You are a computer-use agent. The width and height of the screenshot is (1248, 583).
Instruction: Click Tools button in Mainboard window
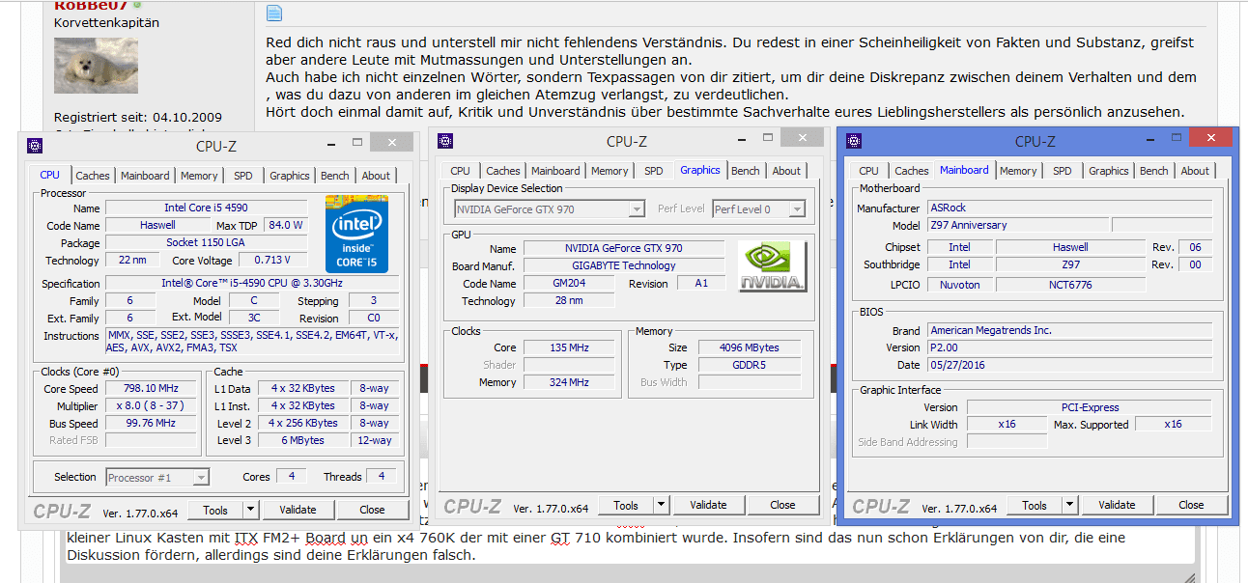pyautogui.click(x=1035, y=505)
